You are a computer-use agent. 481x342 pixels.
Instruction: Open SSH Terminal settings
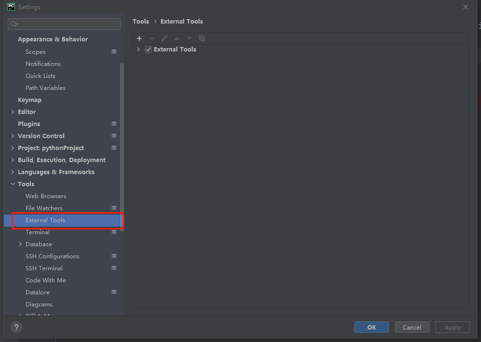click(x=44, y=268)
